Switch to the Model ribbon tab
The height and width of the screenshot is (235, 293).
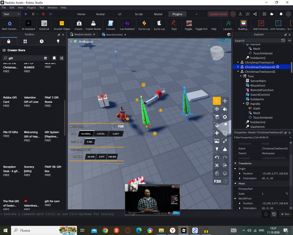(x=158, y=14)
